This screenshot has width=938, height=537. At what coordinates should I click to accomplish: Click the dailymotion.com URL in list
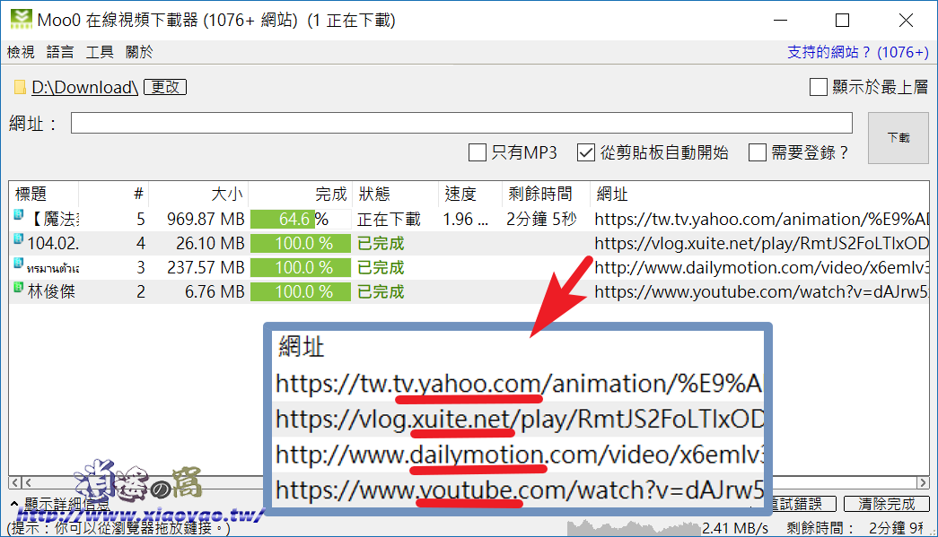[x=761, y=268]
